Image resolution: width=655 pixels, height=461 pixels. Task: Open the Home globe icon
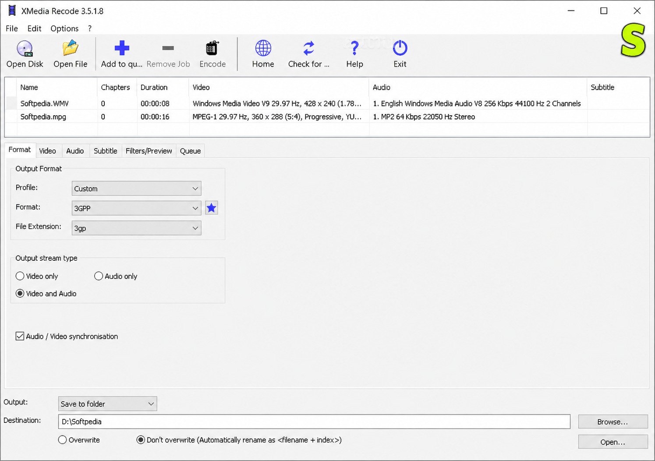(x=263, y=48)
